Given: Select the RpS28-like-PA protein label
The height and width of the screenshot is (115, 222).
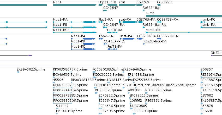Looking at the screenshot, I should [155, 41].
